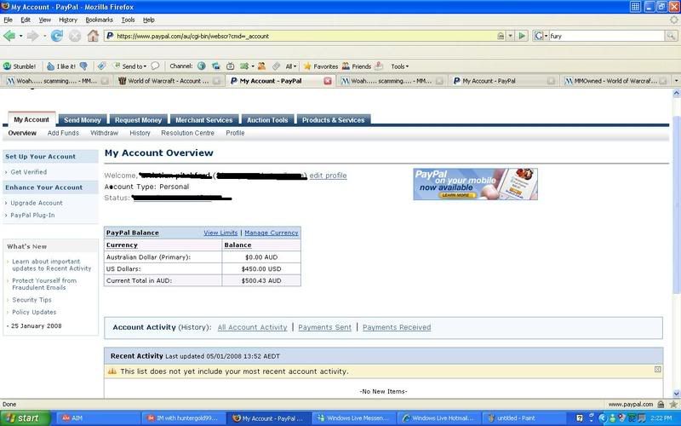Image resolution: width=681 pixels, height=426 pixels.
Task: Click the Windows Start button
Action: tap(25, 418)
